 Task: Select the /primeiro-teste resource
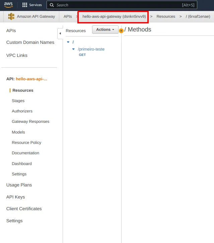point(91,49)
